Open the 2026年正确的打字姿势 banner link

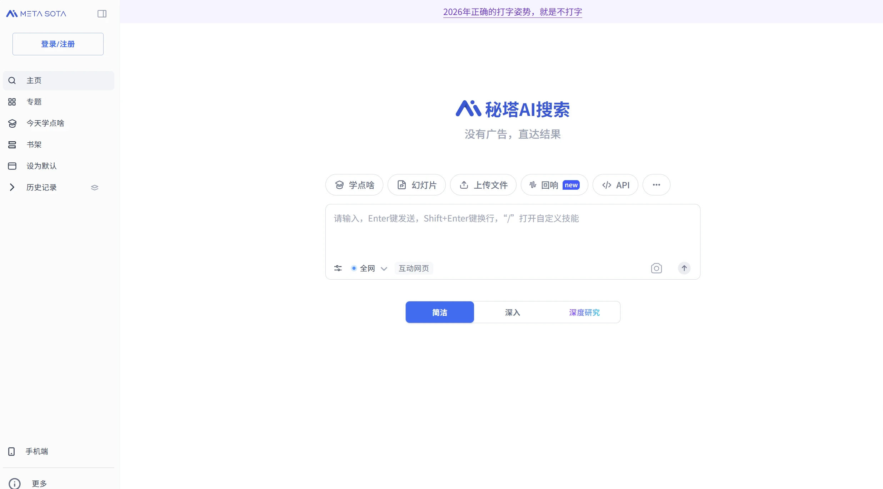[512, 12]
